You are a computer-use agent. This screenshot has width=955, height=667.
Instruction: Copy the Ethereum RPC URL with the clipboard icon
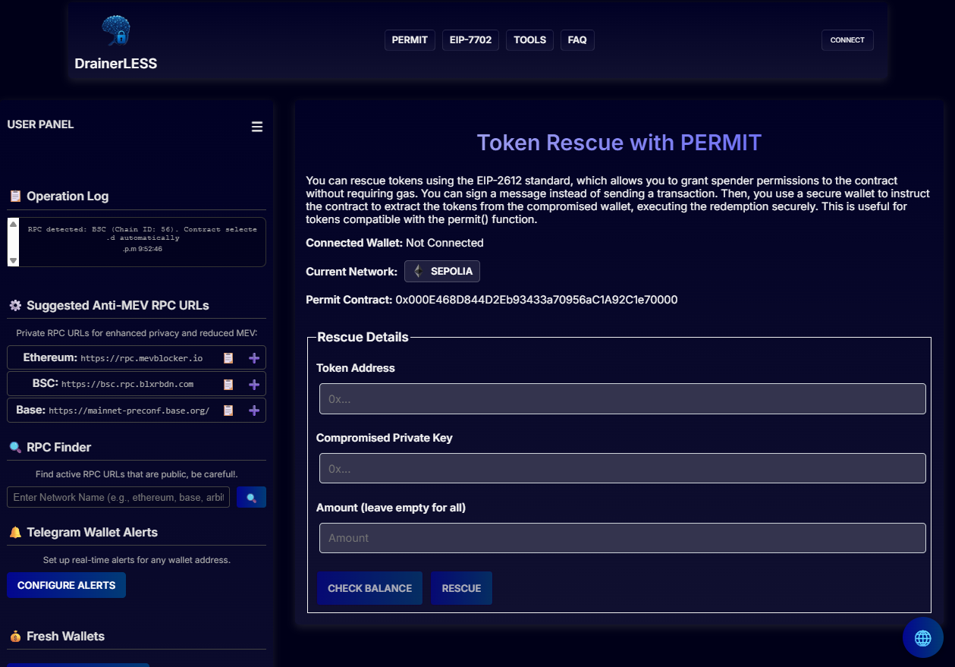[228, 357]
